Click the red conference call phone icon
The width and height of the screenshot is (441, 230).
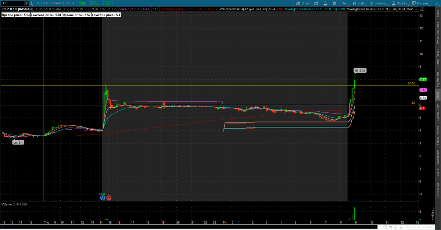[x=109, y=198]
